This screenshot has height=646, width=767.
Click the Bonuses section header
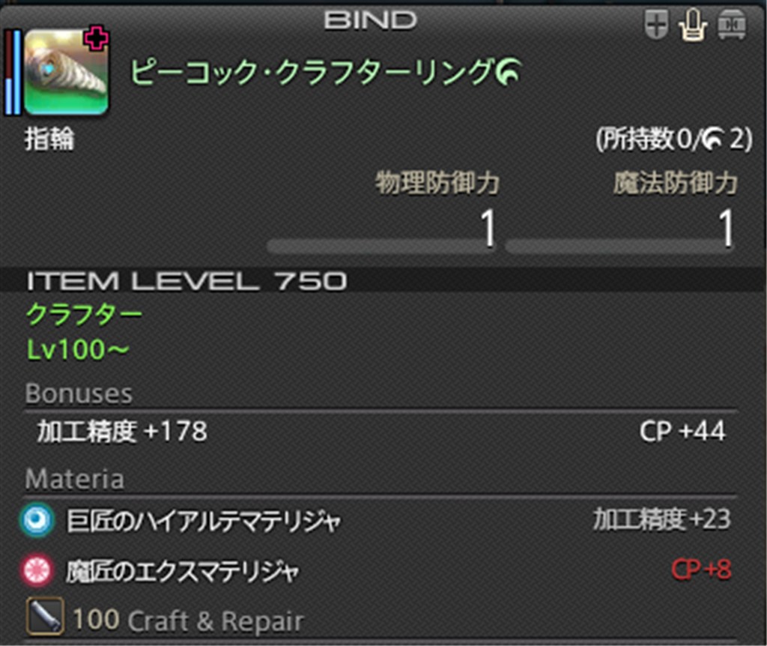pyautogui.click(x=79, y=393)
